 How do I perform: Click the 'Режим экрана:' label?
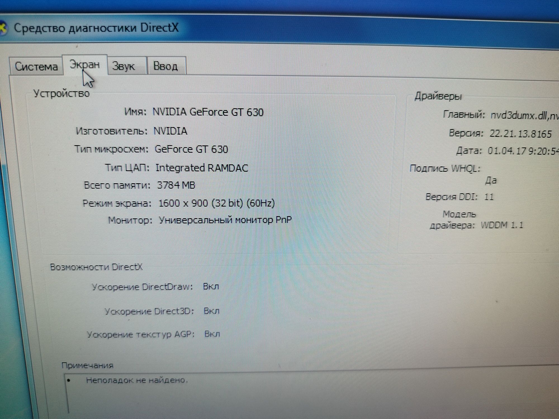point(117,203)
